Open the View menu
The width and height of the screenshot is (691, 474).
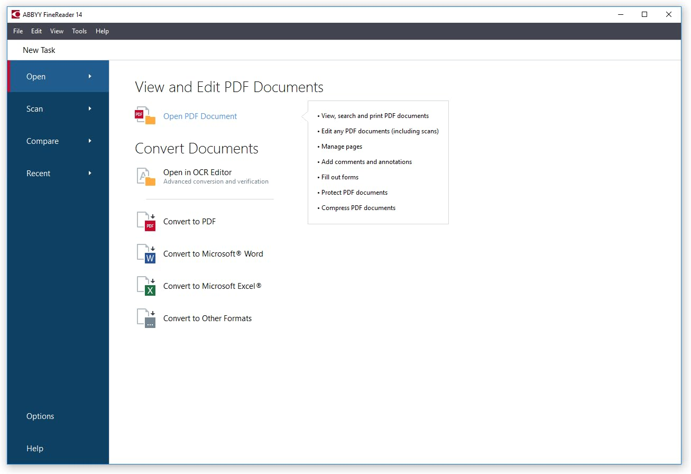click(57, 31)
